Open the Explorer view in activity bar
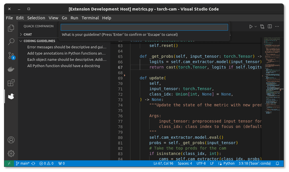 [11, 28]
